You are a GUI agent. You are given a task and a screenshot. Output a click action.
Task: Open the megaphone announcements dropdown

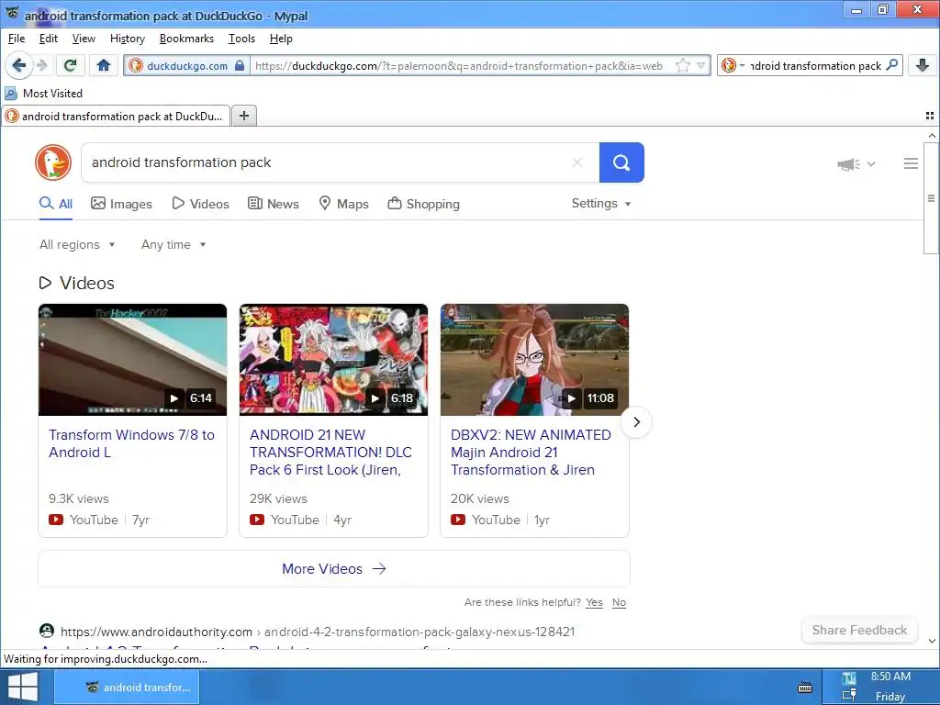click(x=856, y=163)
